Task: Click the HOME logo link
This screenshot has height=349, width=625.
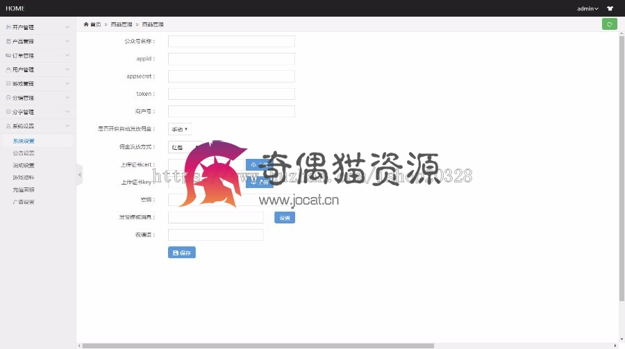Action: click(x=15, y=8)
